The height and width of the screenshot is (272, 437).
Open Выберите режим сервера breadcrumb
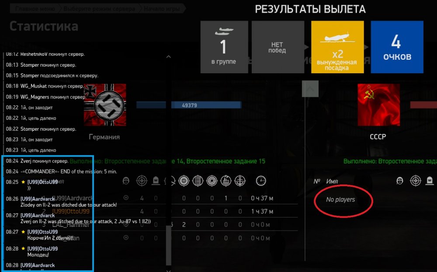99,9
